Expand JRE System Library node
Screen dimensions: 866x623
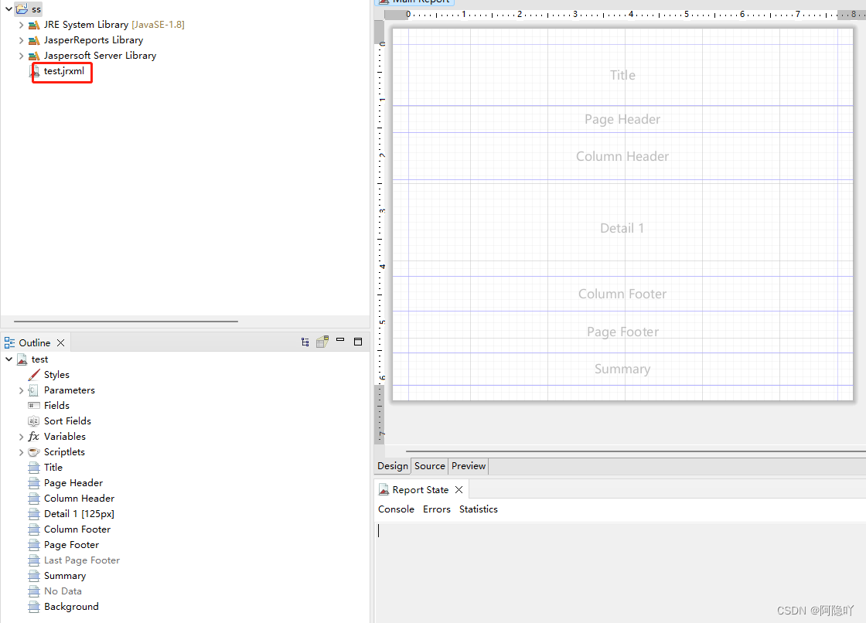pos(21,25)
